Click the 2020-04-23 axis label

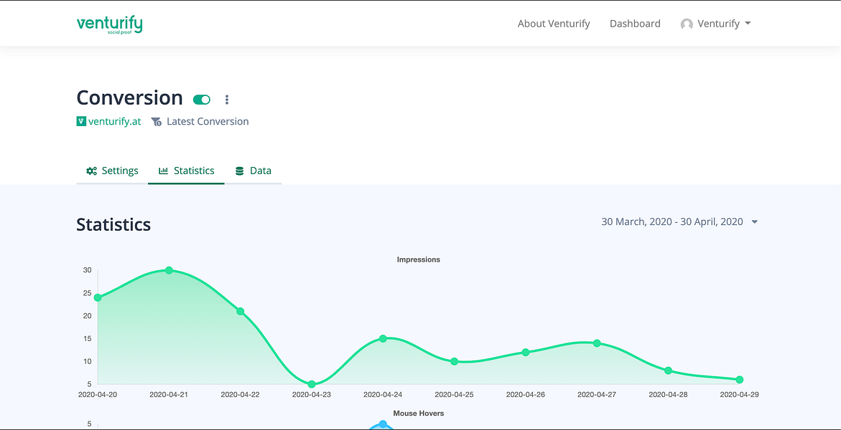point(312,395)
